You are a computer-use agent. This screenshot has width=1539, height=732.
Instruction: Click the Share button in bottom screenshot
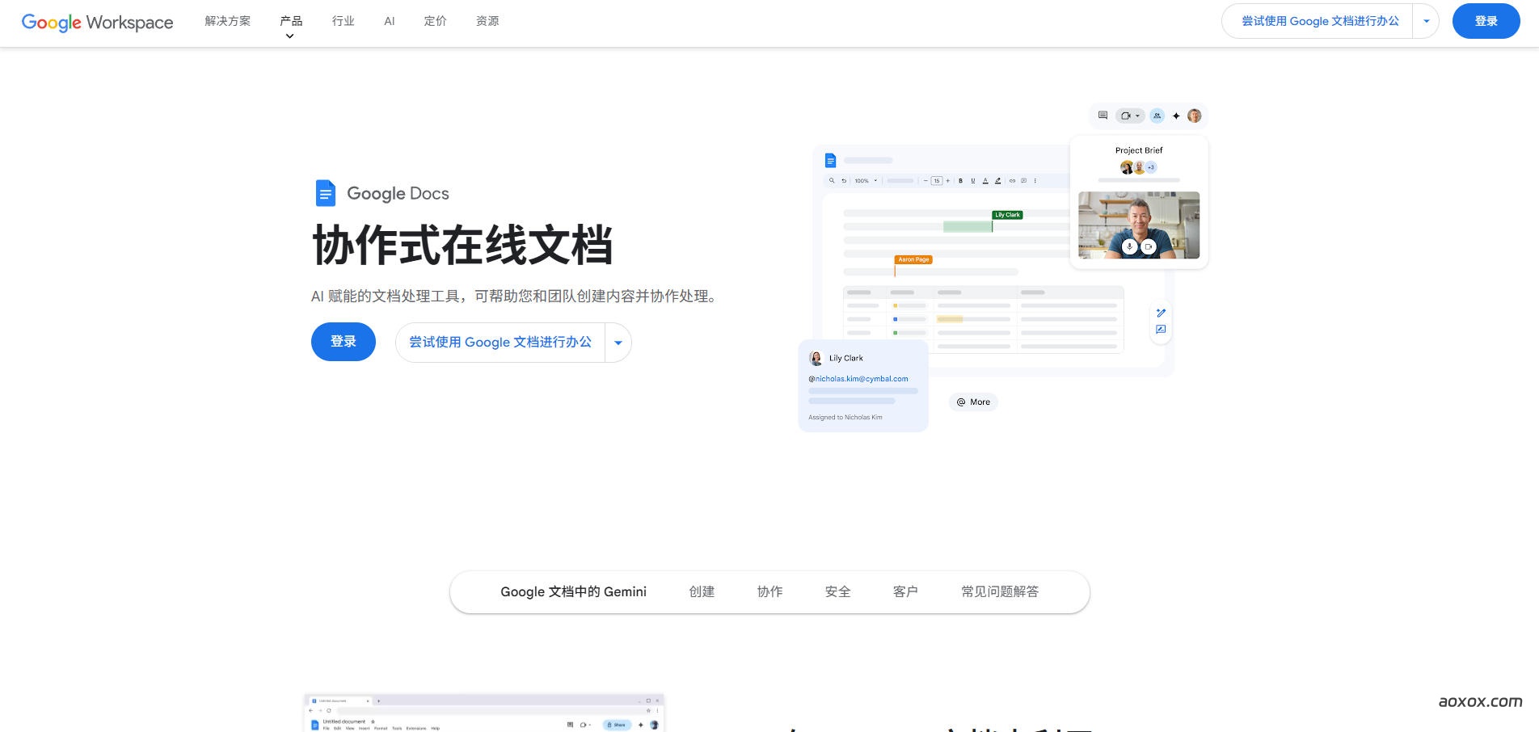point(617,725)
